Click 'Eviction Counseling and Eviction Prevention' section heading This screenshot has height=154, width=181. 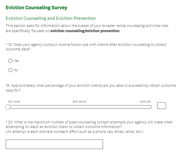(x=51, y=18)
